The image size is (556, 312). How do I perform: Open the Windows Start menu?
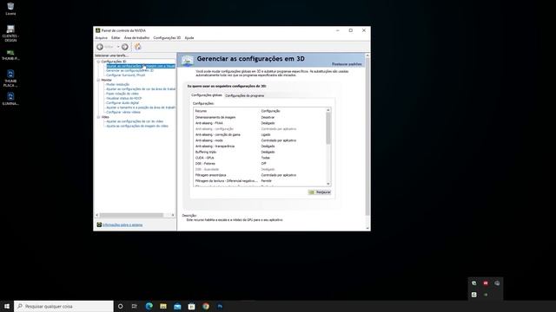(7, 306)
